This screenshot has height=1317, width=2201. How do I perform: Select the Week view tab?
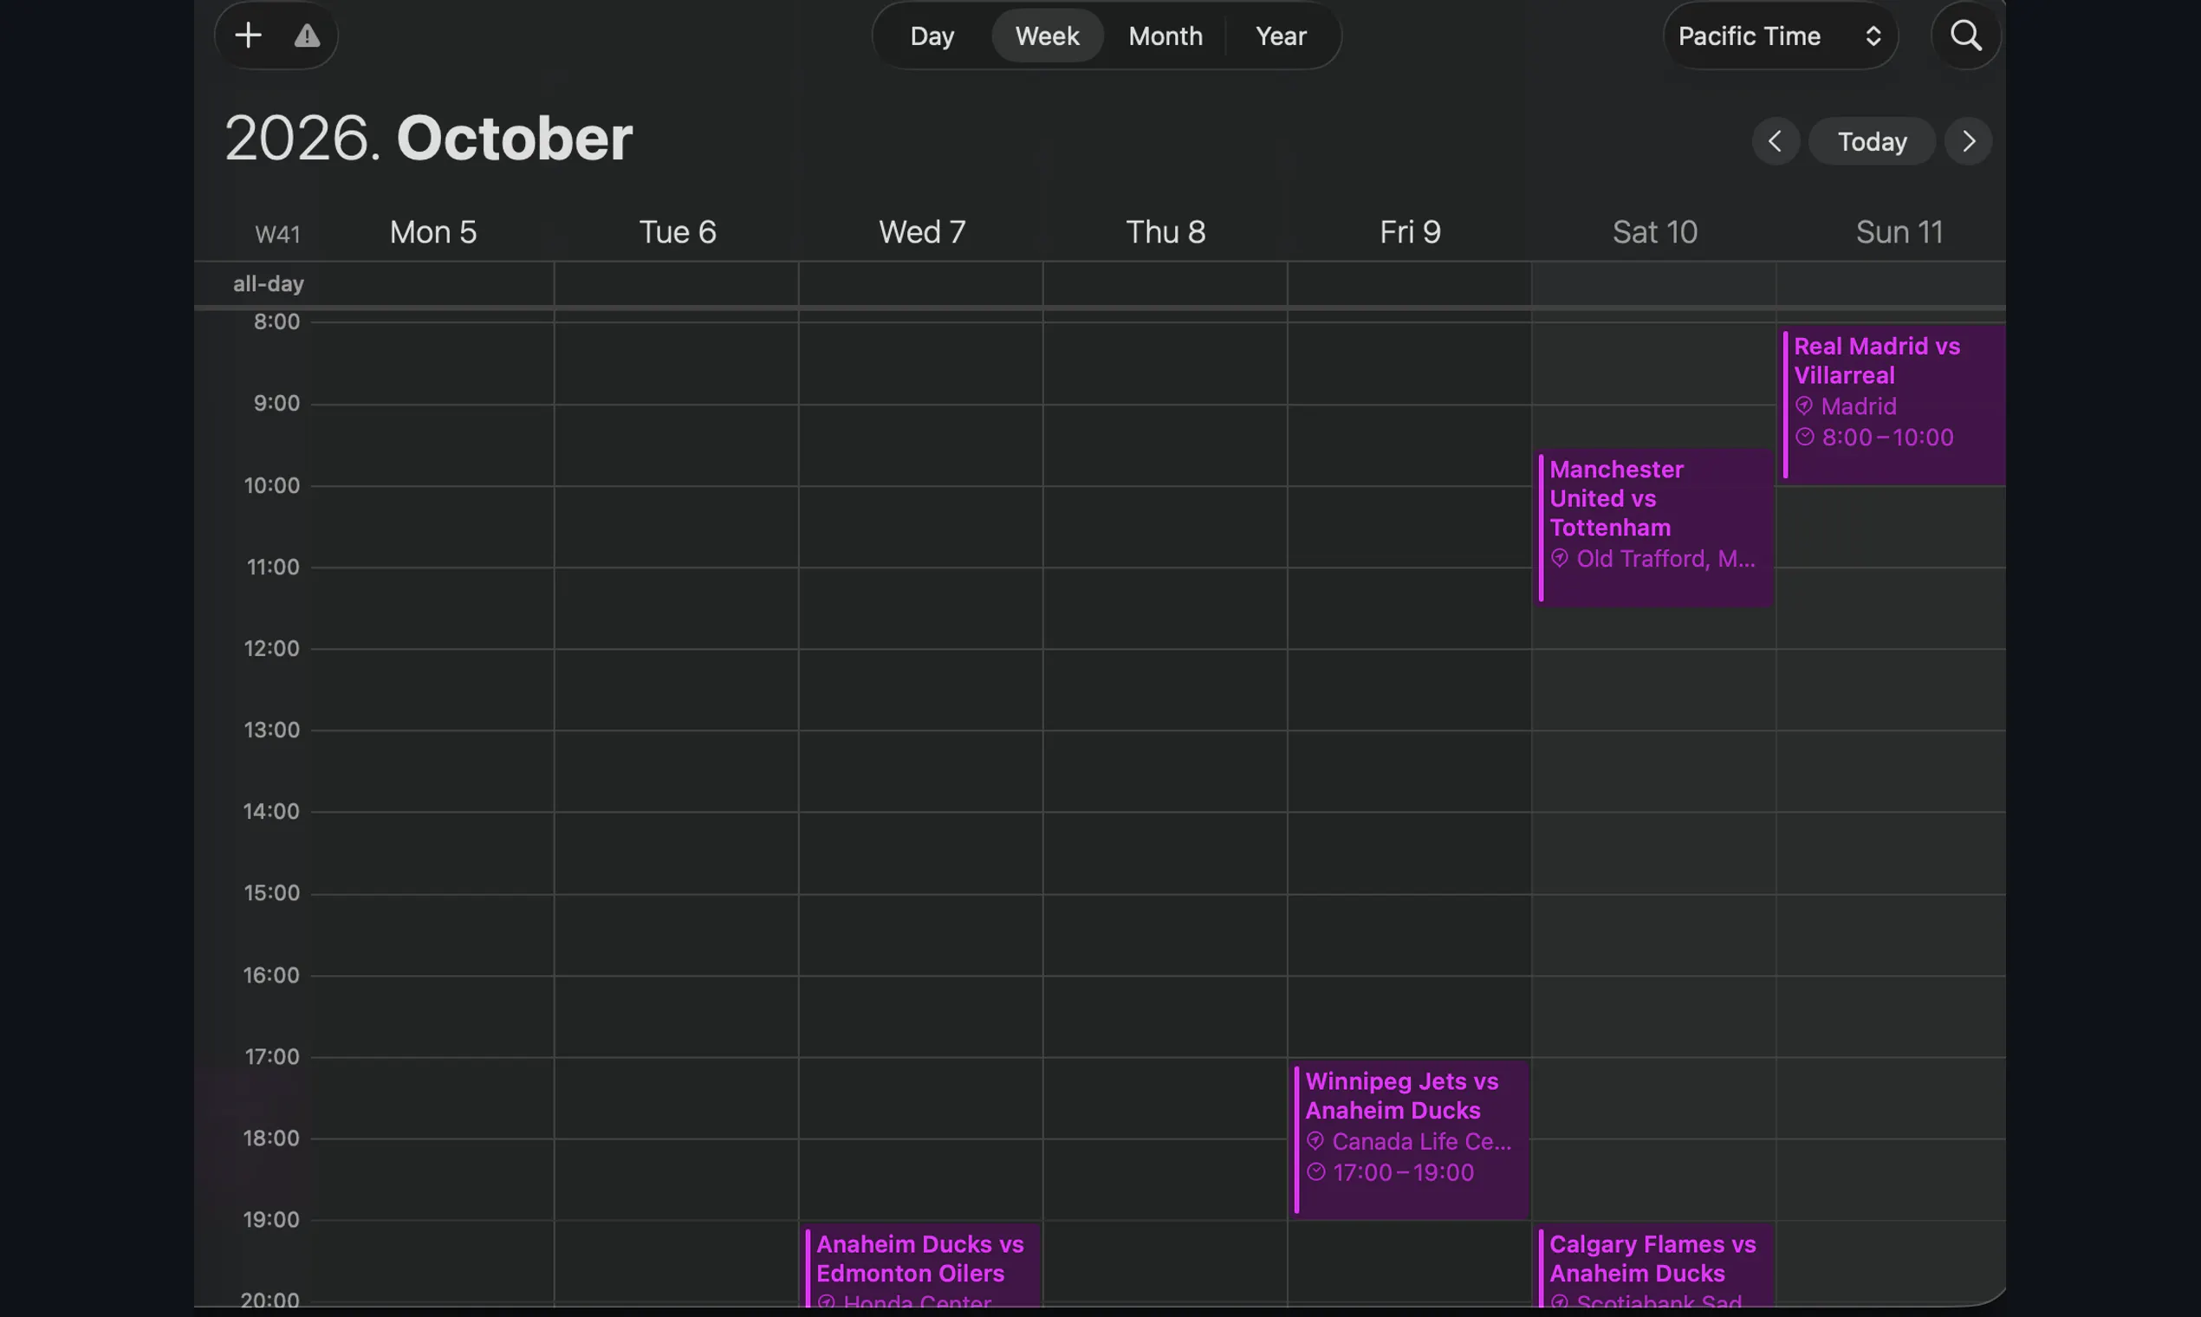(1048, 36)
